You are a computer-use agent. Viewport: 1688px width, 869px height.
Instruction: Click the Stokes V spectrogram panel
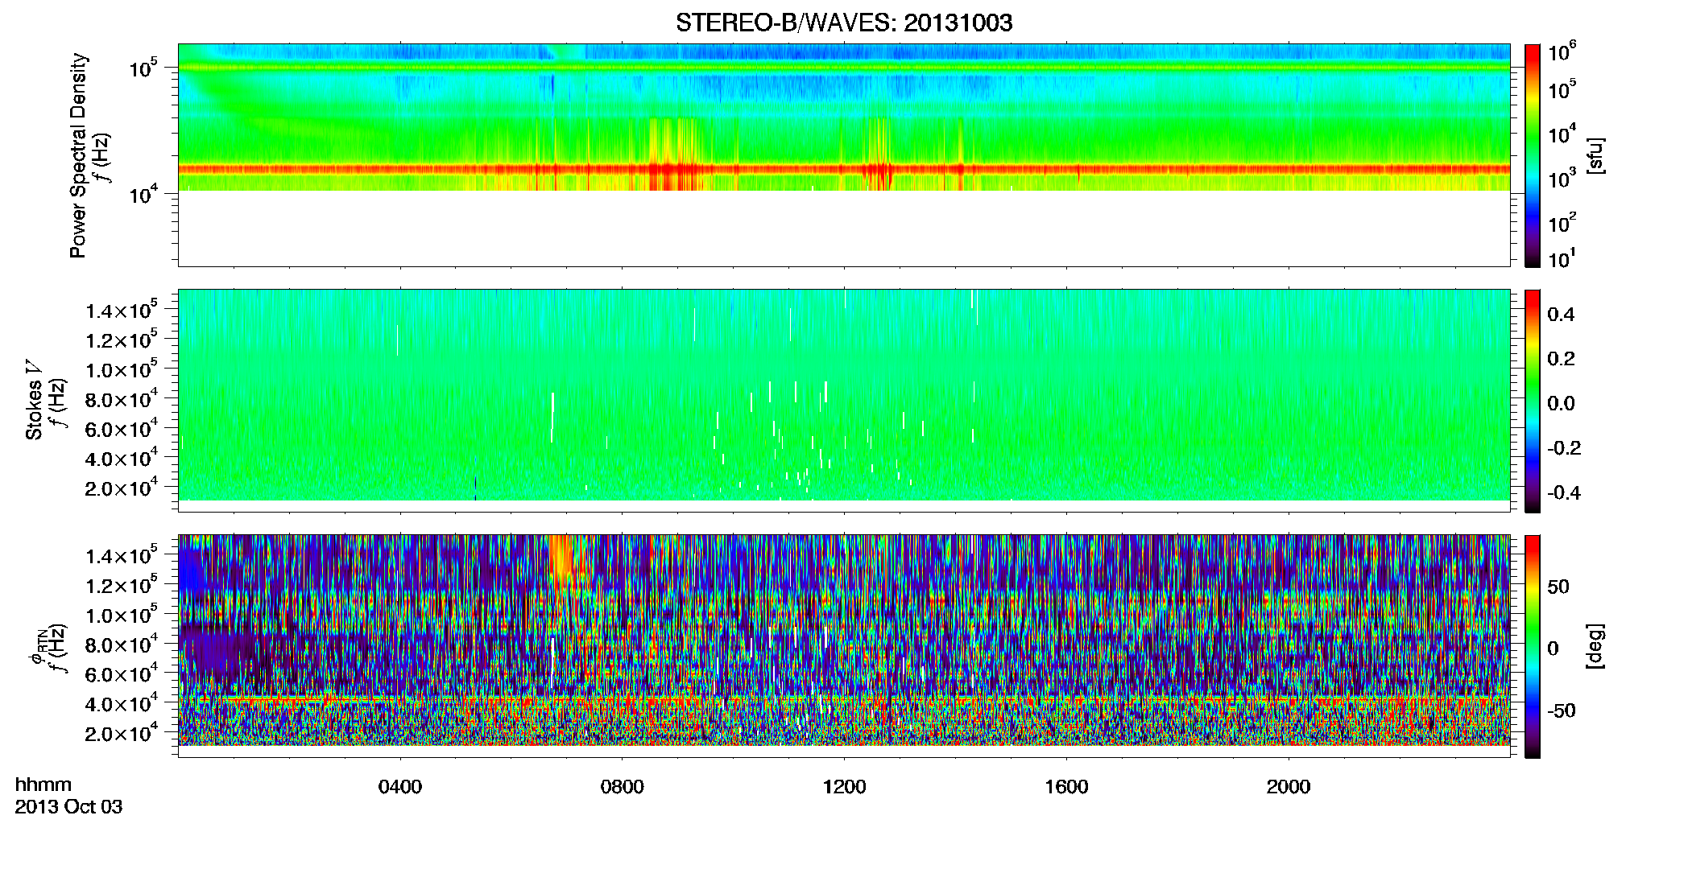click(x=844, y=401)
